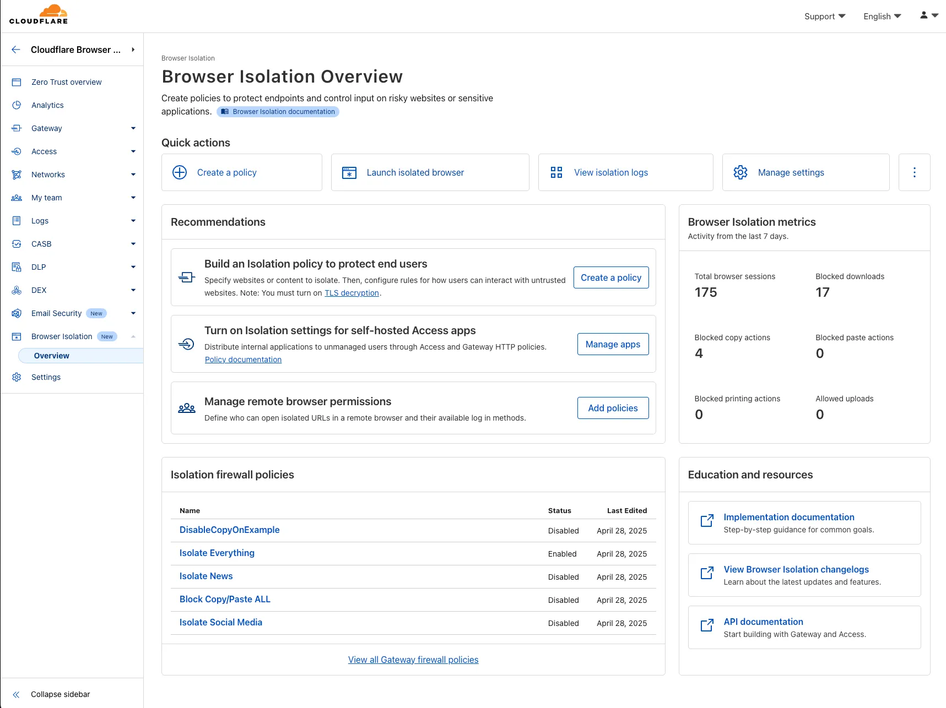Open the DLP section icon
The image size is (946, 708).
17,267
